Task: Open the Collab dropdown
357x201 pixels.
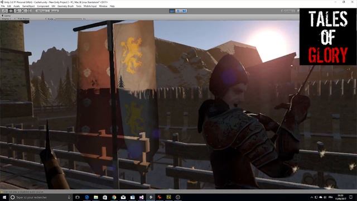Action: pyautogui.click(x=288, y=11)
